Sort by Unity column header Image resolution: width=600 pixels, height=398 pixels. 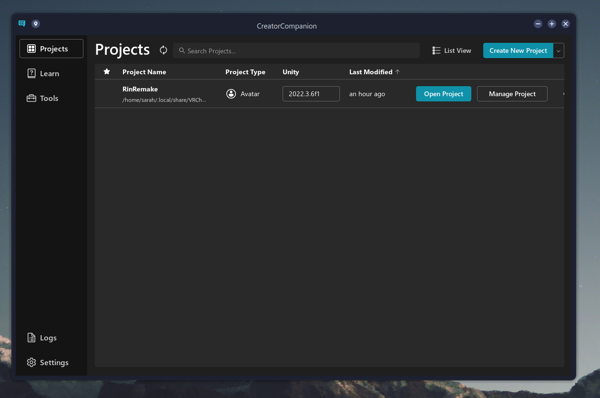tap(291, 72)
